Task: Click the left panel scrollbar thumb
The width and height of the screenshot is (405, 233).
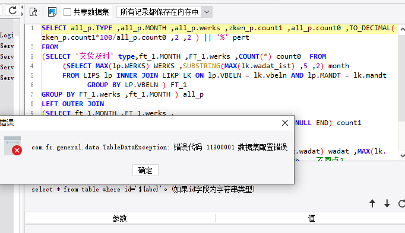Action: pos(17,28)
